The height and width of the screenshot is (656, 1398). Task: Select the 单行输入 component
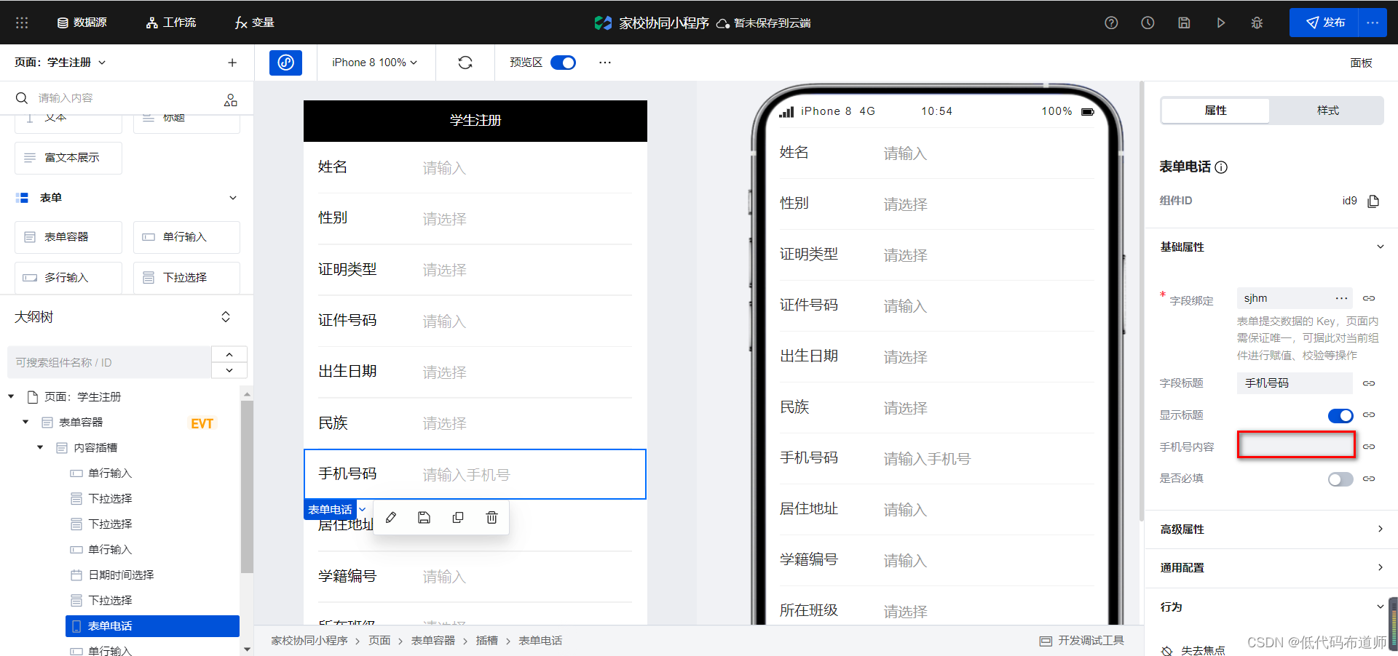click(x=186, y=237)
